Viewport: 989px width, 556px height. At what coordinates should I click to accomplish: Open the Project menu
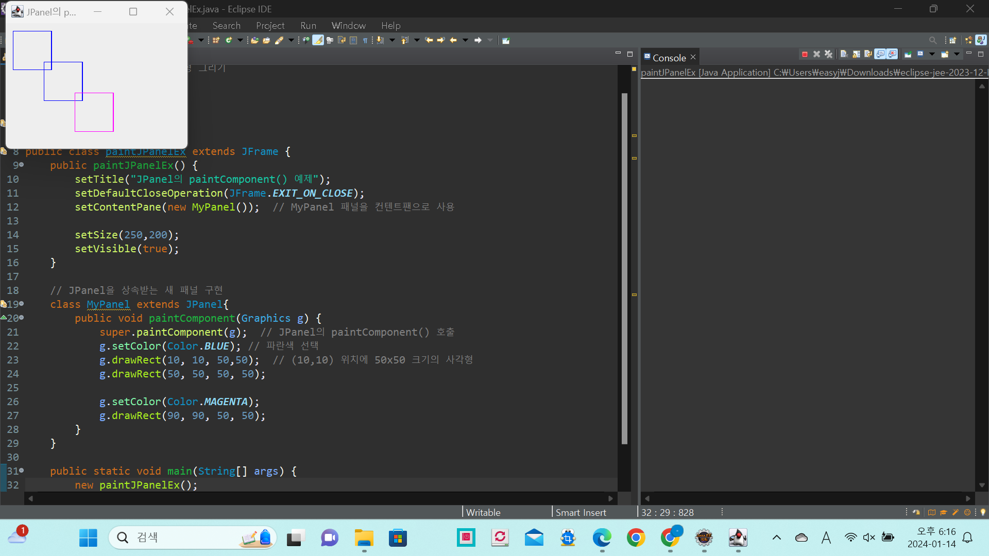coord(270,25)
